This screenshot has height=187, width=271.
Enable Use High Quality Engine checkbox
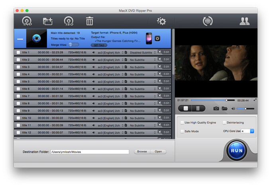click(182, 123)
